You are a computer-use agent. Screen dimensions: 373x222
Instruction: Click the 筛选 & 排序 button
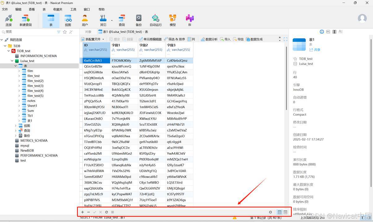pyautogui.click(x=174, y=39)
